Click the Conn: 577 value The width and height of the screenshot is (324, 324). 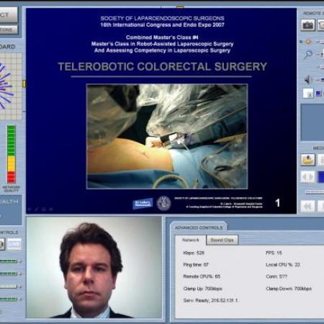coord(276,276)
